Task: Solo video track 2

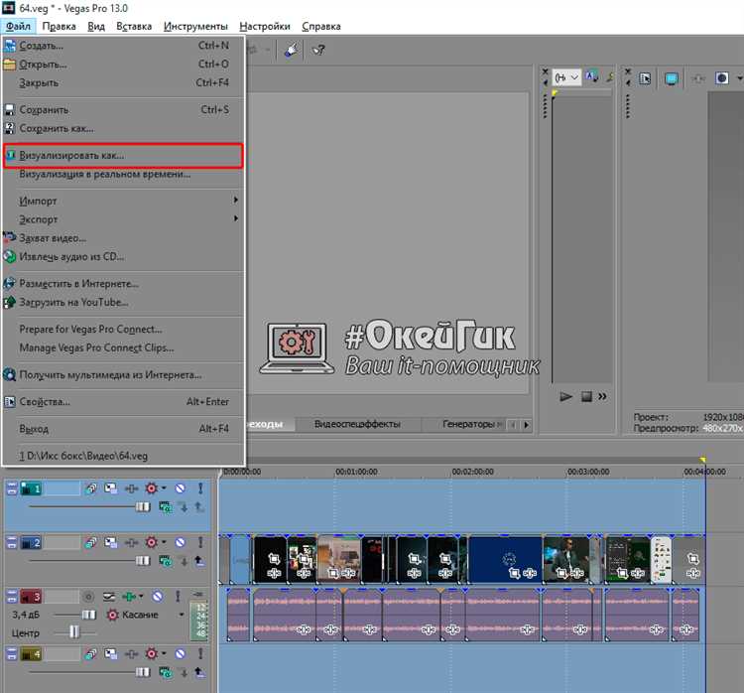Action: click(x=200, y=542)
